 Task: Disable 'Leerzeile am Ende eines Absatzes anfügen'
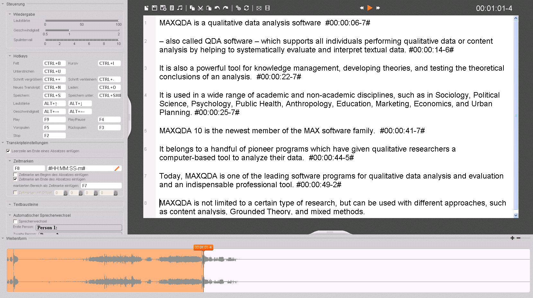pyautogui.click(x=8, y=151)
